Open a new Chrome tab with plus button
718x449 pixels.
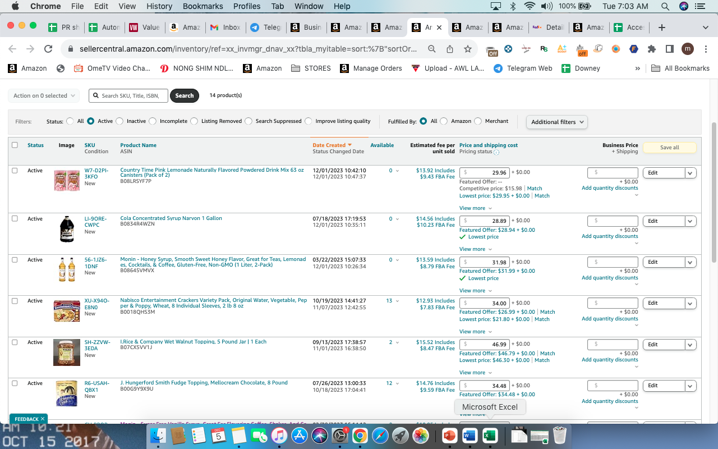click(662, 28)
